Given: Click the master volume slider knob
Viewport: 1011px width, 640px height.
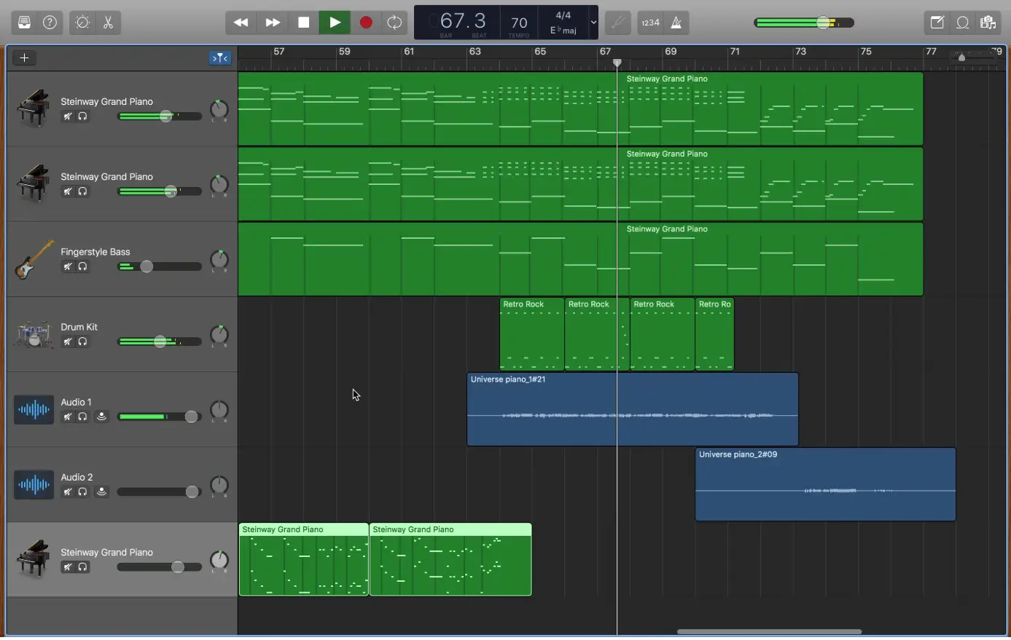Looking at the screenshot, I should coord(823,23).
